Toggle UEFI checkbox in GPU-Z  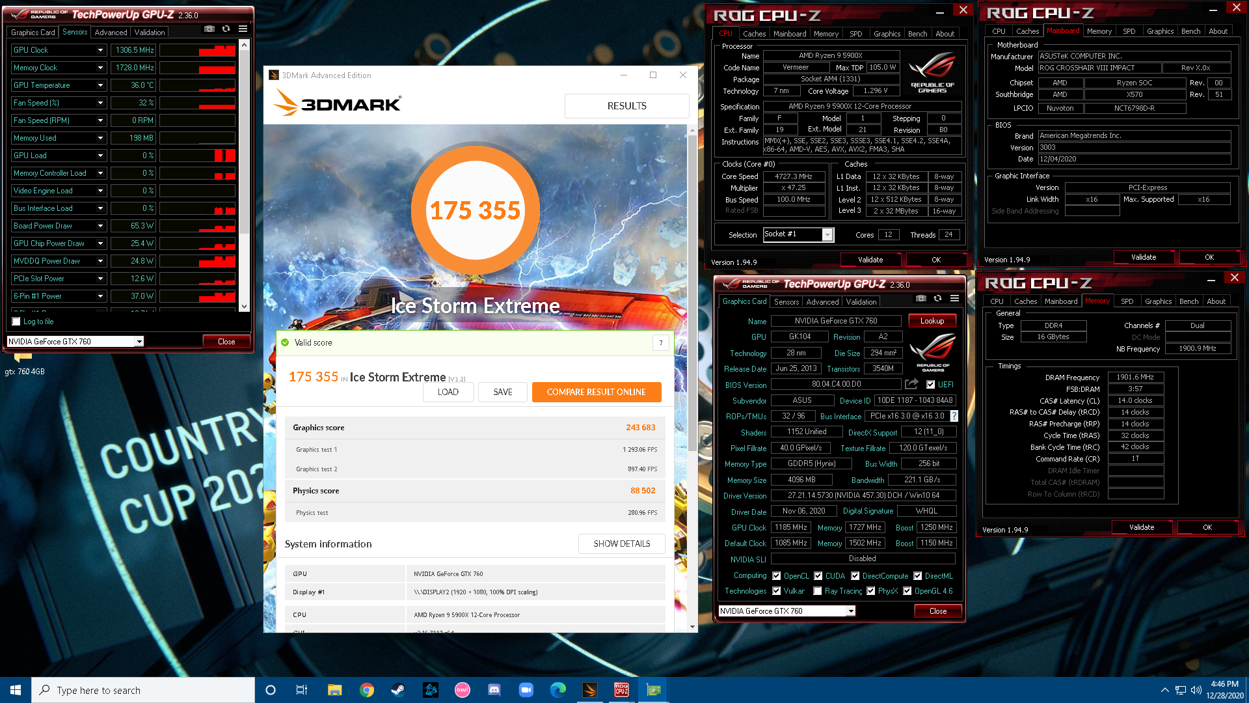(x=931, y=385)
